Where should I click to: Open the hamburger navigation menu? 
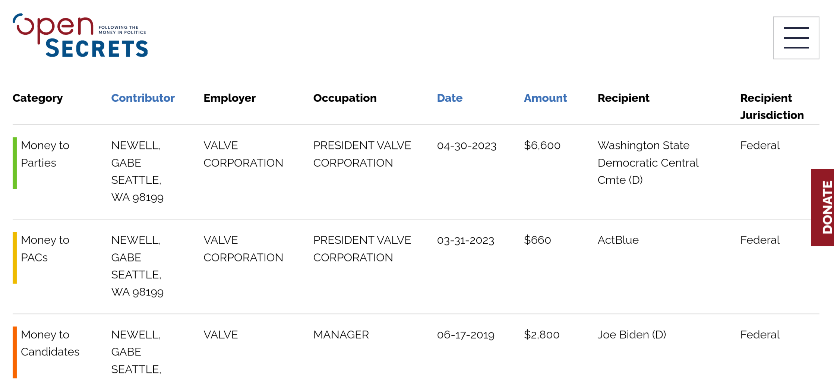click(x=796, y=38)
